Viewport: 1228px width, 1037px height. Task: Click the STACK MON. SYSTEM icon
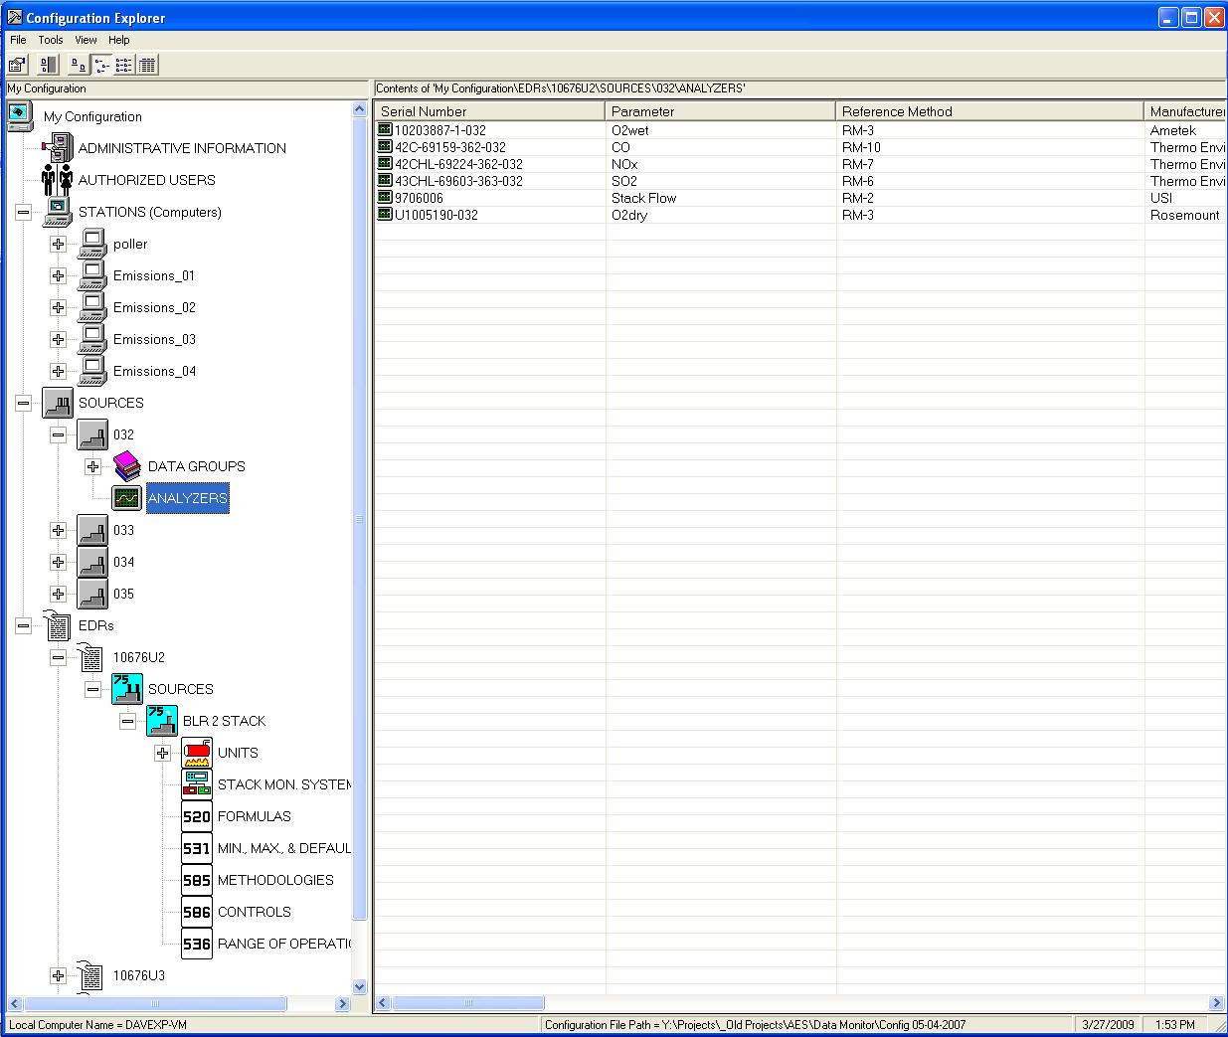tap(197, 784)
